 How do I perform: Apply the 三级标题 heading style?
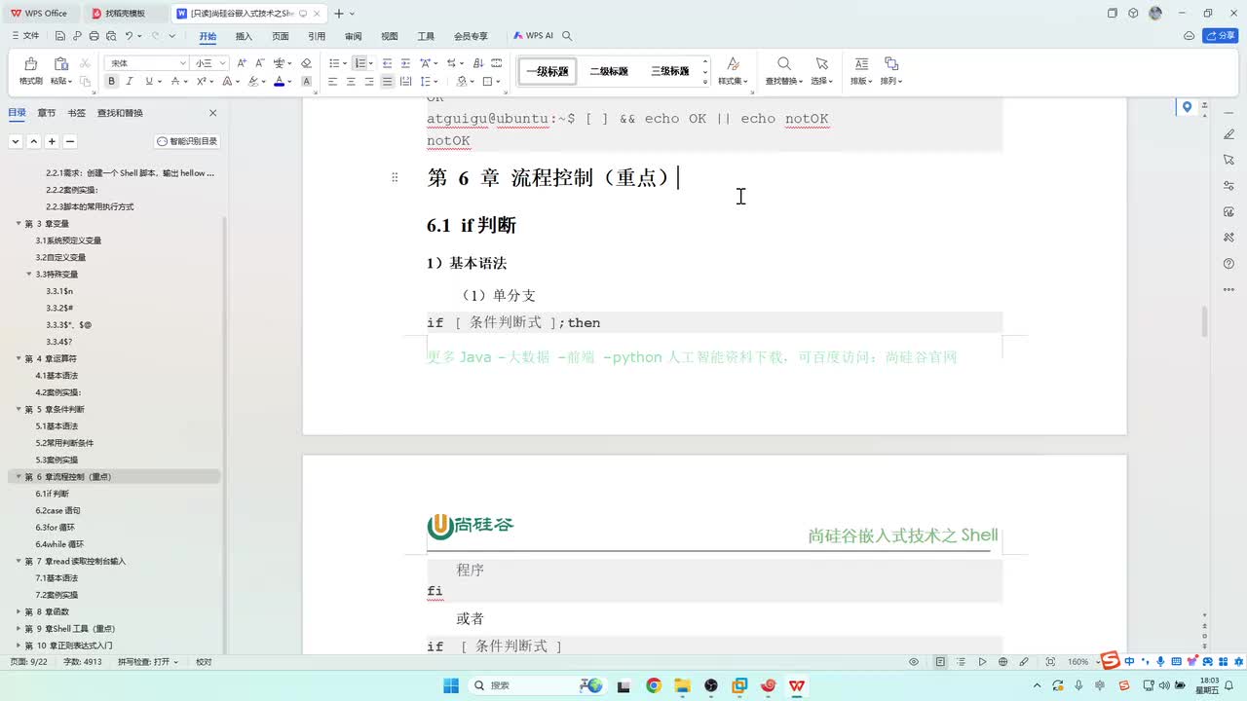coord(670,71)
